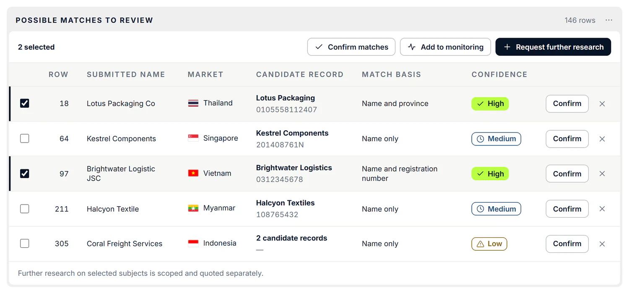629x293 pixels.
Task: Click the '2 selected' label
Action: (x=36, y=47)
